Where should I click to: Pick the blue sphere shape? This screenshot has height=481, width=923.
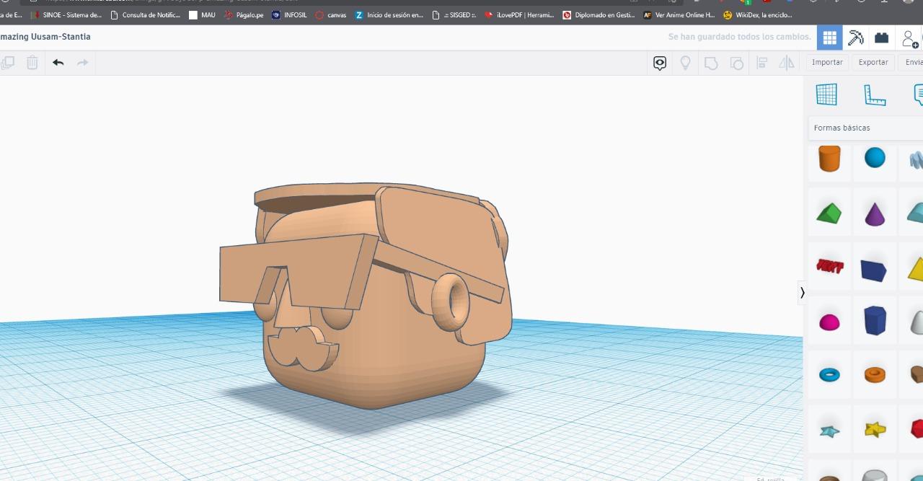coord(875,158)
